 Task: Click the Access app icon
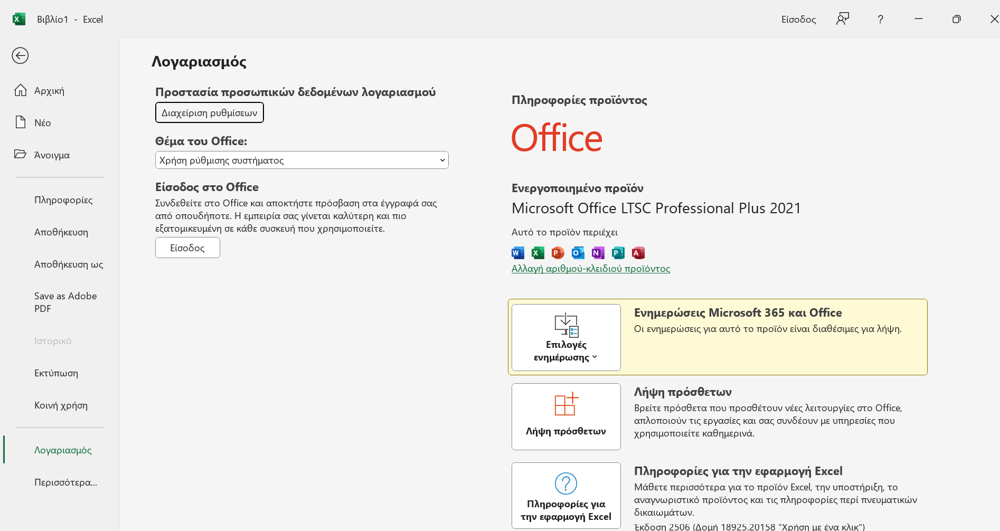[x=638, y=253]
